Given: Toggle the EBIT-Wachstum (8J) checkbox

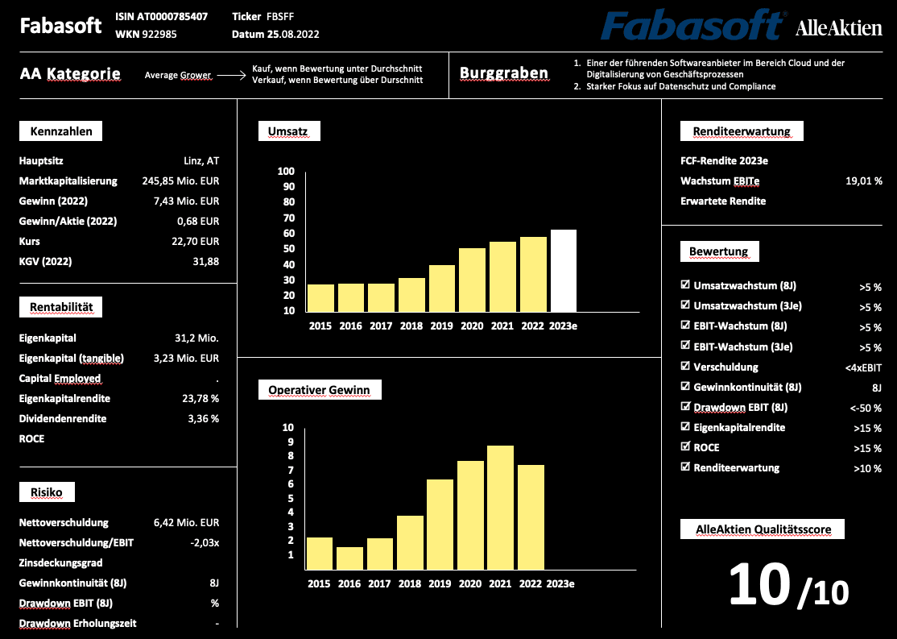Looking at the screenshot, I should click(685, 326).
